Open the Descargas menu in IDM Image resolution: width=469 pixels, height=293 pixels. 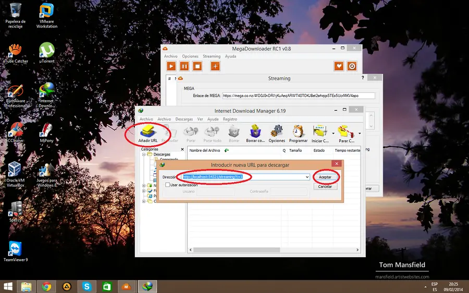coord(184,119)
